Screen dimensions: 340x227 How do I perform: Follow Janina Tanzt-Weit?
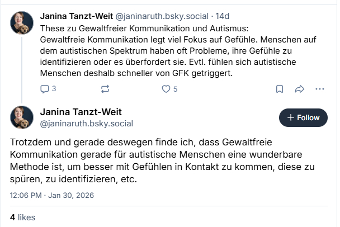coord(303,117)
